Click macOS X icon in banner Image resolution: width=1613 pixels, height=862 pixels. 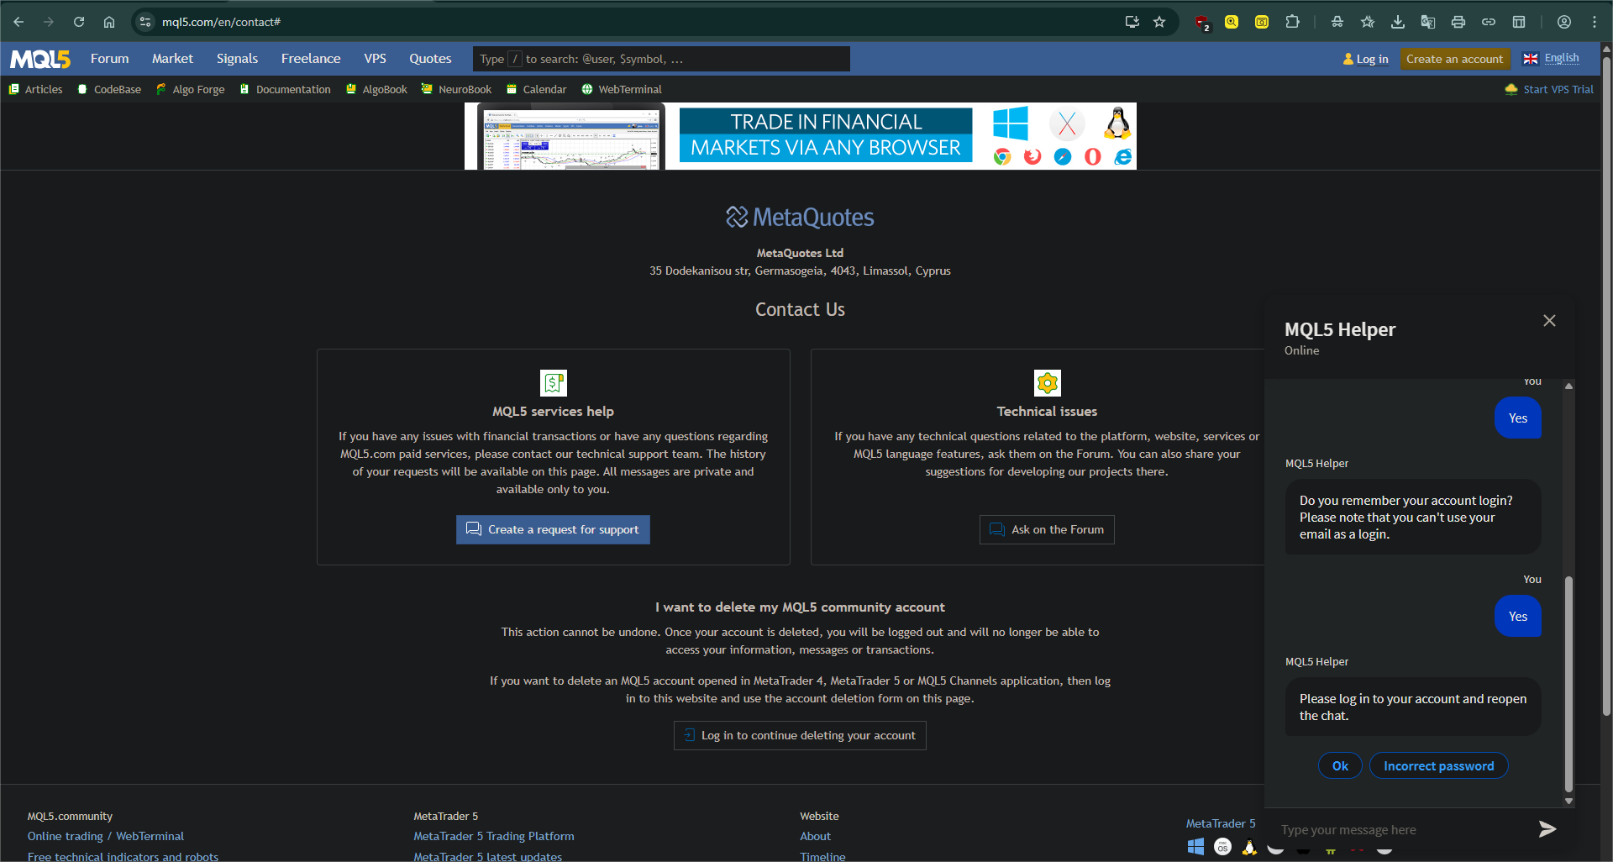(1067, 124)
